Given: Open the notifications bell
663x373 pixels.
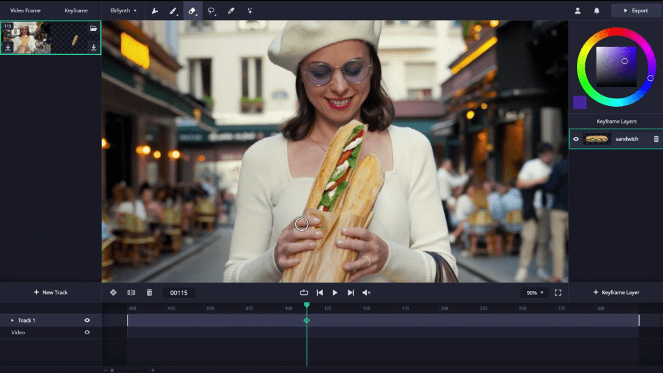Looking at the screenshot, I should pos(596,10).
